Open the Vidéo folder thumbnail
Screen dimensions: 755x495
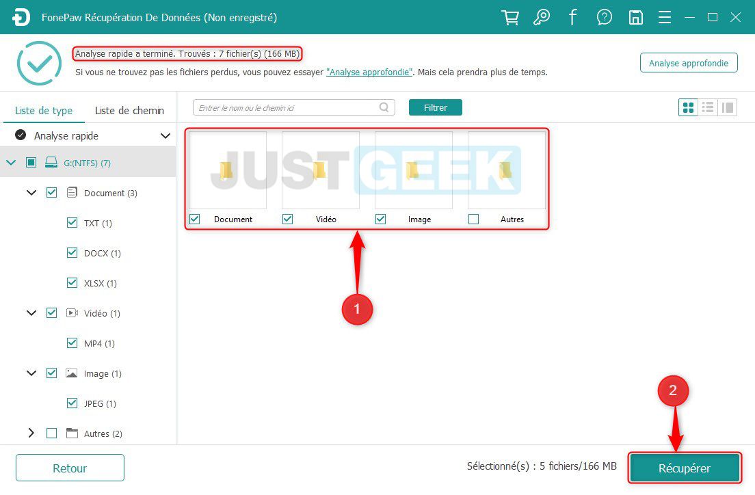point(320,170)
